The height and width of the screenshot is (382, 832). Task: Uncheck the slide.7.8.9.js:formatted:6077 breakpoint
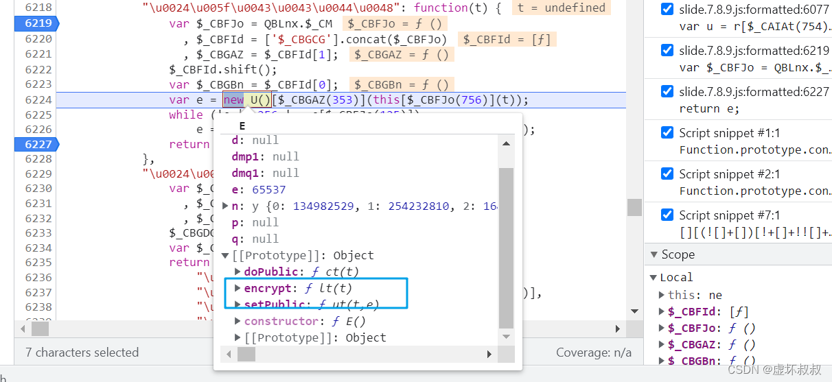(x=667, y=10)
